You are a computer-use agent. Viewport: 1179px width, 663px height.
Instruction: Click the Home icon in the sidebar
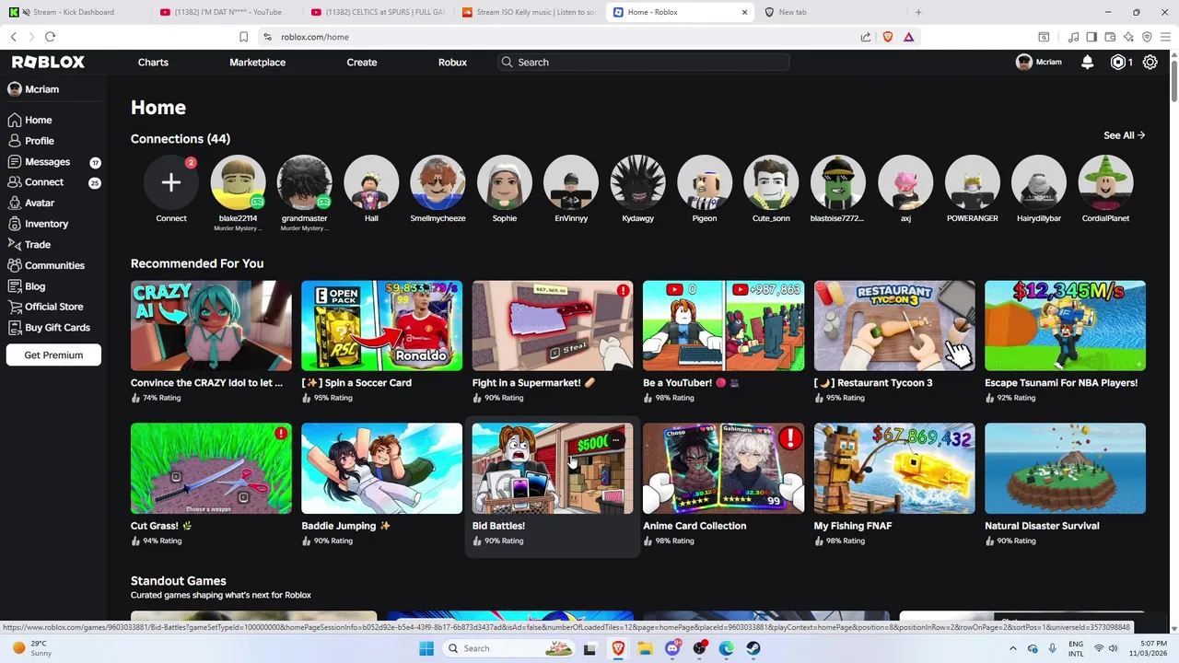pos(14,120)
